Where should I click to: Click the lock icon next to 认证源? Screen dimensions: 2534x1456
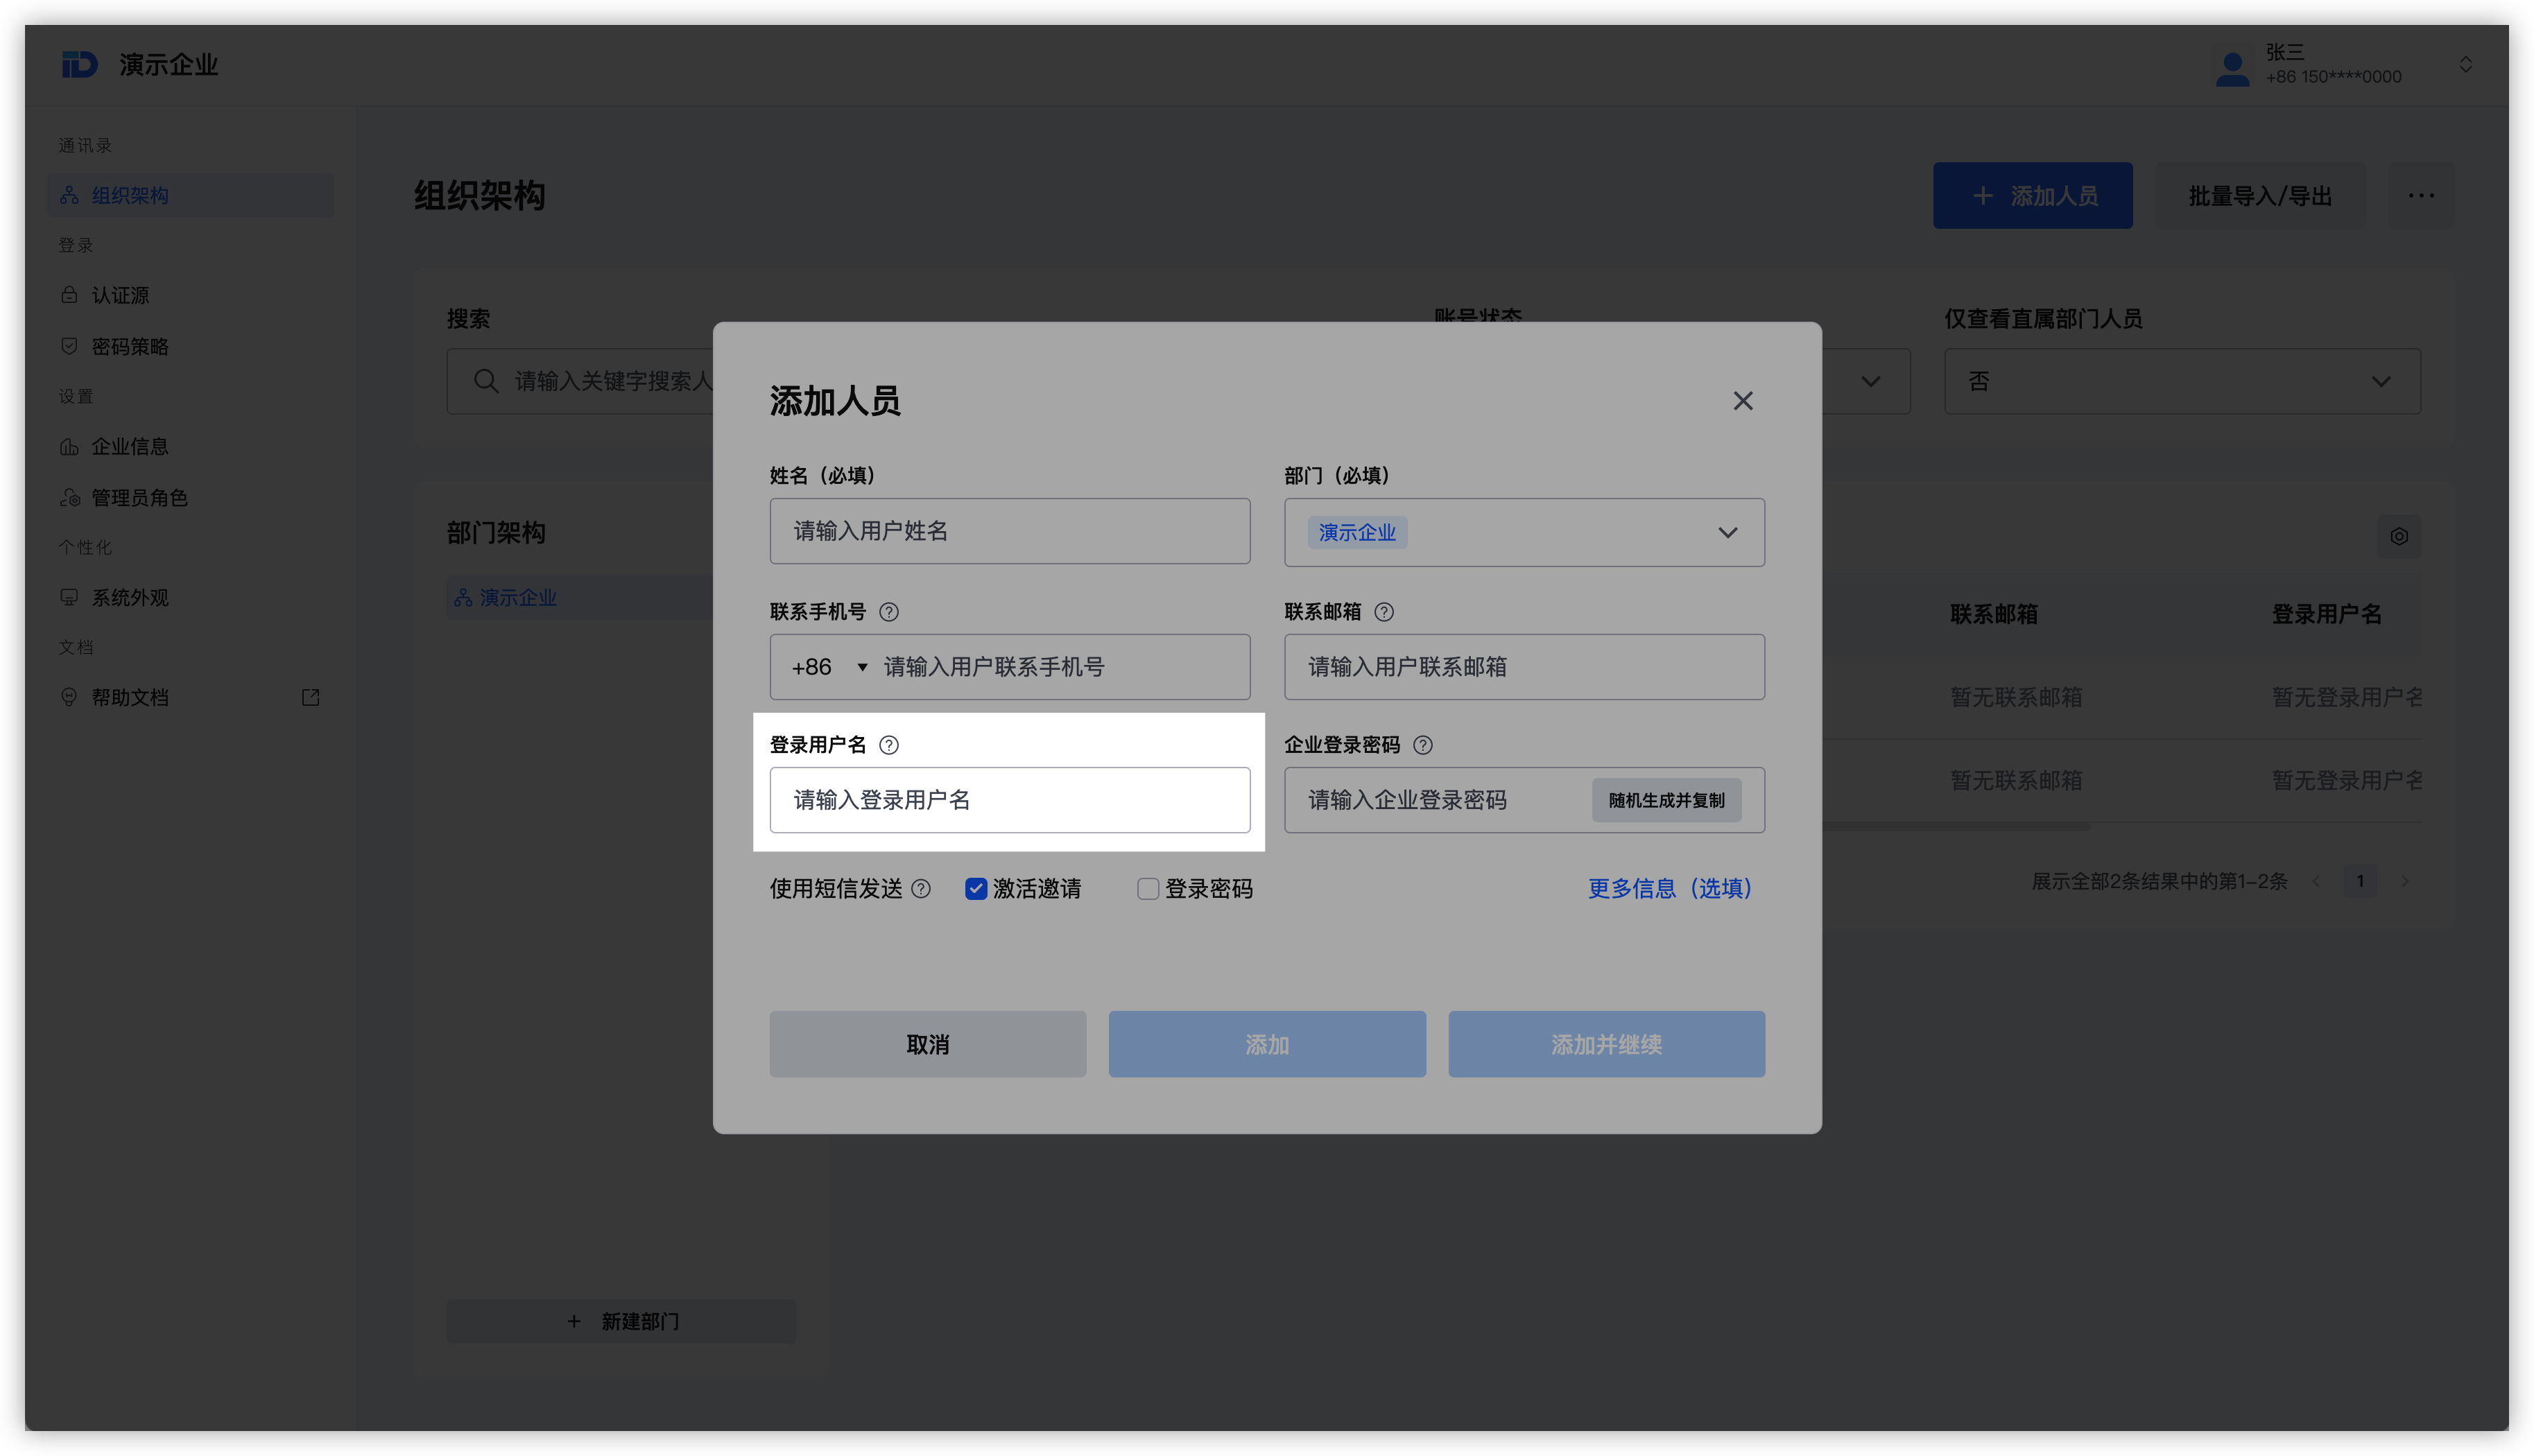pyautogui.click(x=69, y=295)
